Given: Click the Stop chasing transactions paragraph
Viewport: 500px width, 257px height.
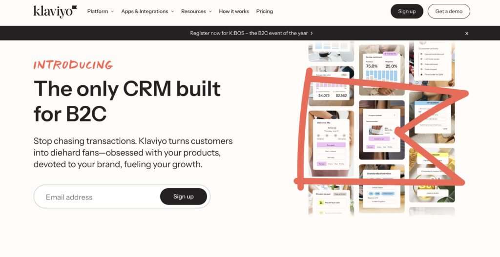Looking at the screenshot, I should click(133, 153).
